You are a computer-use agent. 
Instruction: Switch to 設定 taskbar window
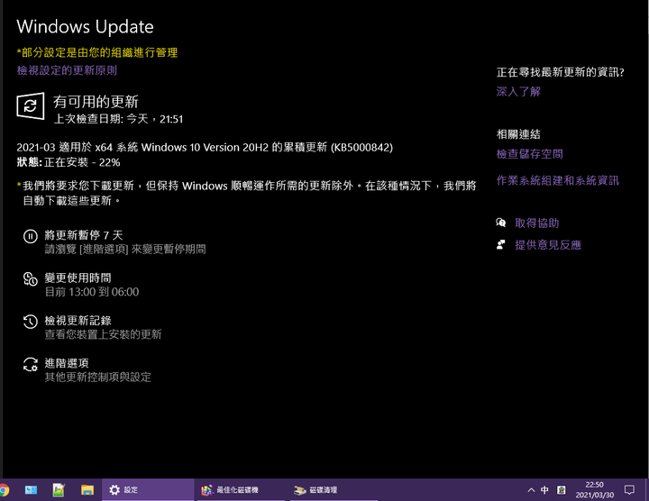[x=148, y=490]
